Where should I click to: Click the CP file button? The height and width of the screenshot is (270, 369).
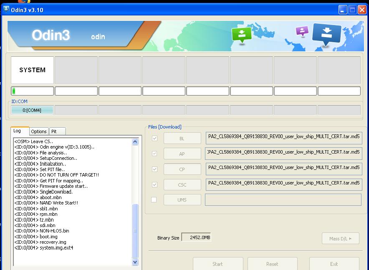tap(182, 169)
